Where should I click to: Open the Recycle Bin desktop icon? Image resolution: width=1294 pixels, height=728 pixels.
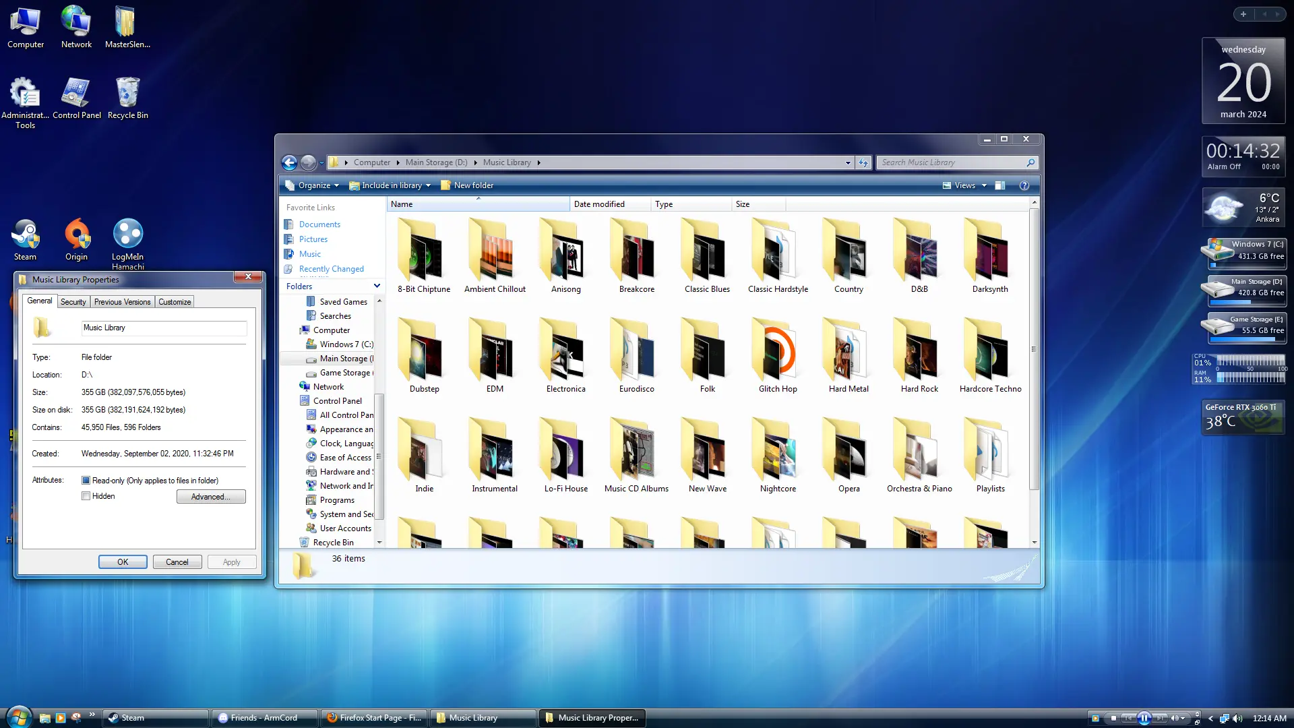click(x=127, y=98)
